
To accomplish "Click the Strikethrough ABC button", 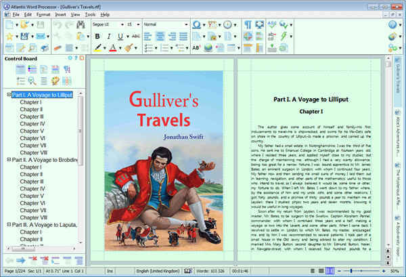I will tap(136, 37).
